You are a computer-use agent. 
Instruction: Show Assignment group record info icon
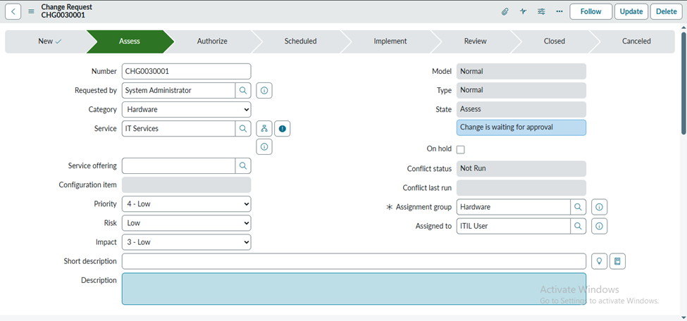coord(599,208)
